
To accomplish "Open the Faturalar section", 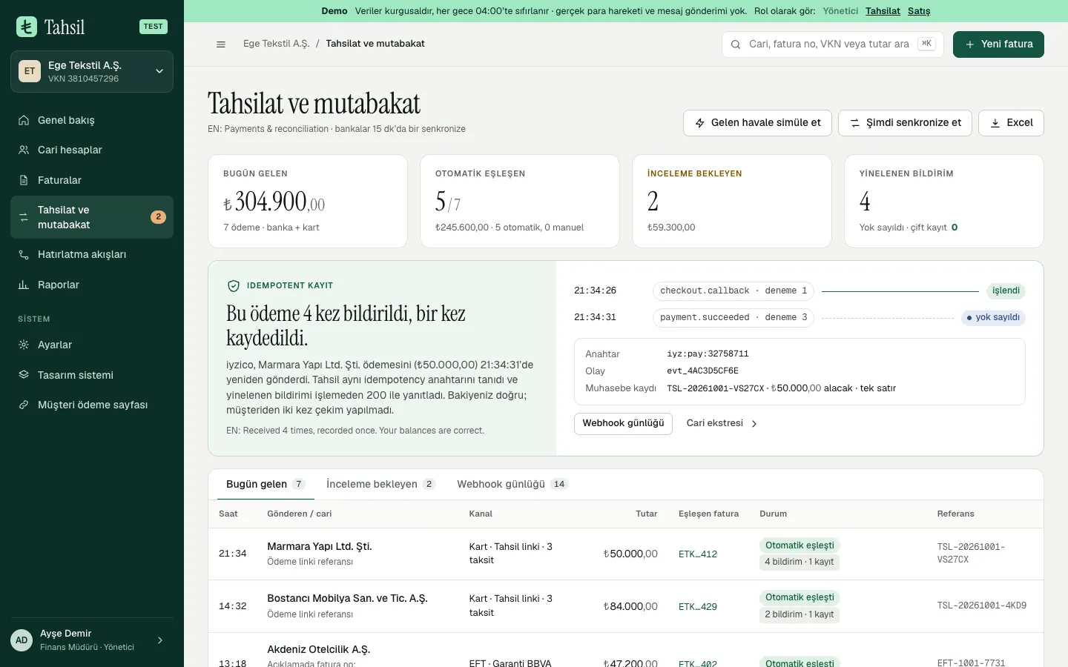I will pyautogui.click(x=92, y=180).
